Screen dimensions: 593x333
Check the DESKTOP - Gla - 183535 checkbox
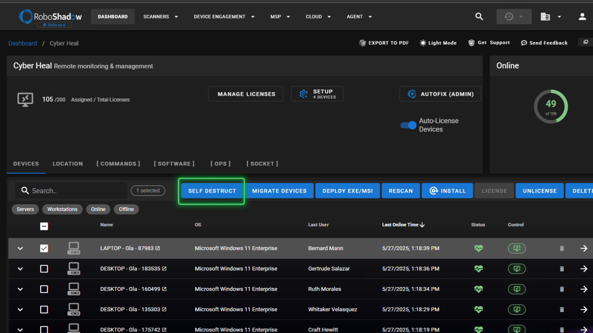coord(44,269)
